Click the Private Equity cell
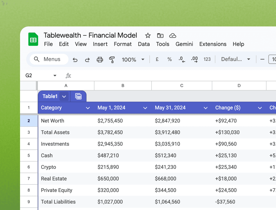The height and width of the screenshot is (210, 276). pyautogui.click(x=66, y=190)
